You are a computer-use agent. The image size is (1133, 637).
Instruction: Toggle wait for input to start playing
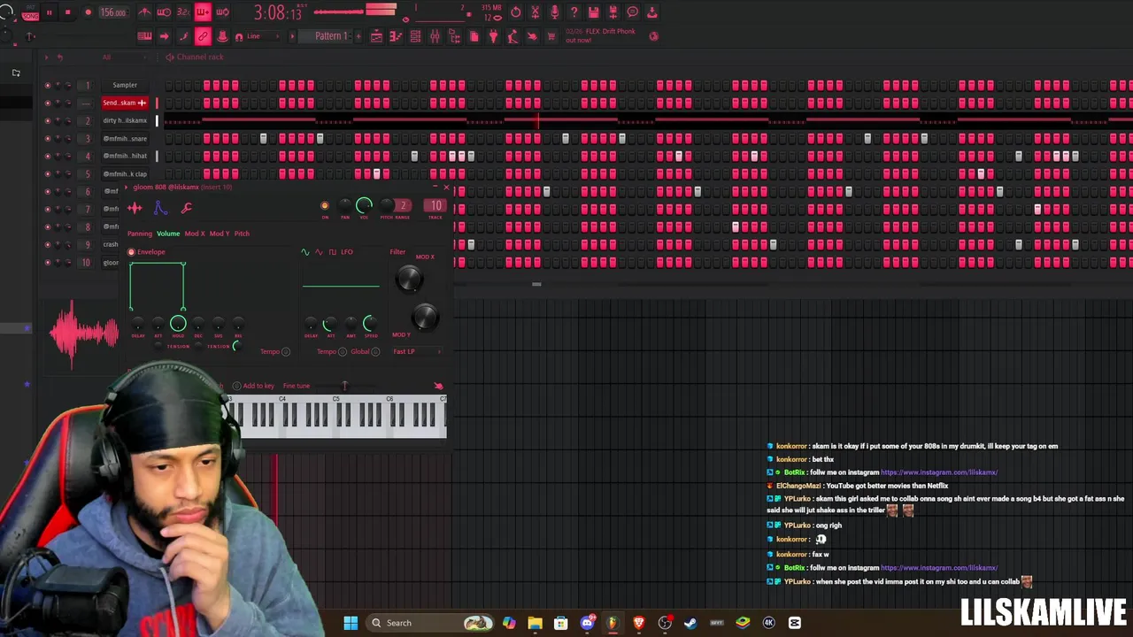pos(164,12)
